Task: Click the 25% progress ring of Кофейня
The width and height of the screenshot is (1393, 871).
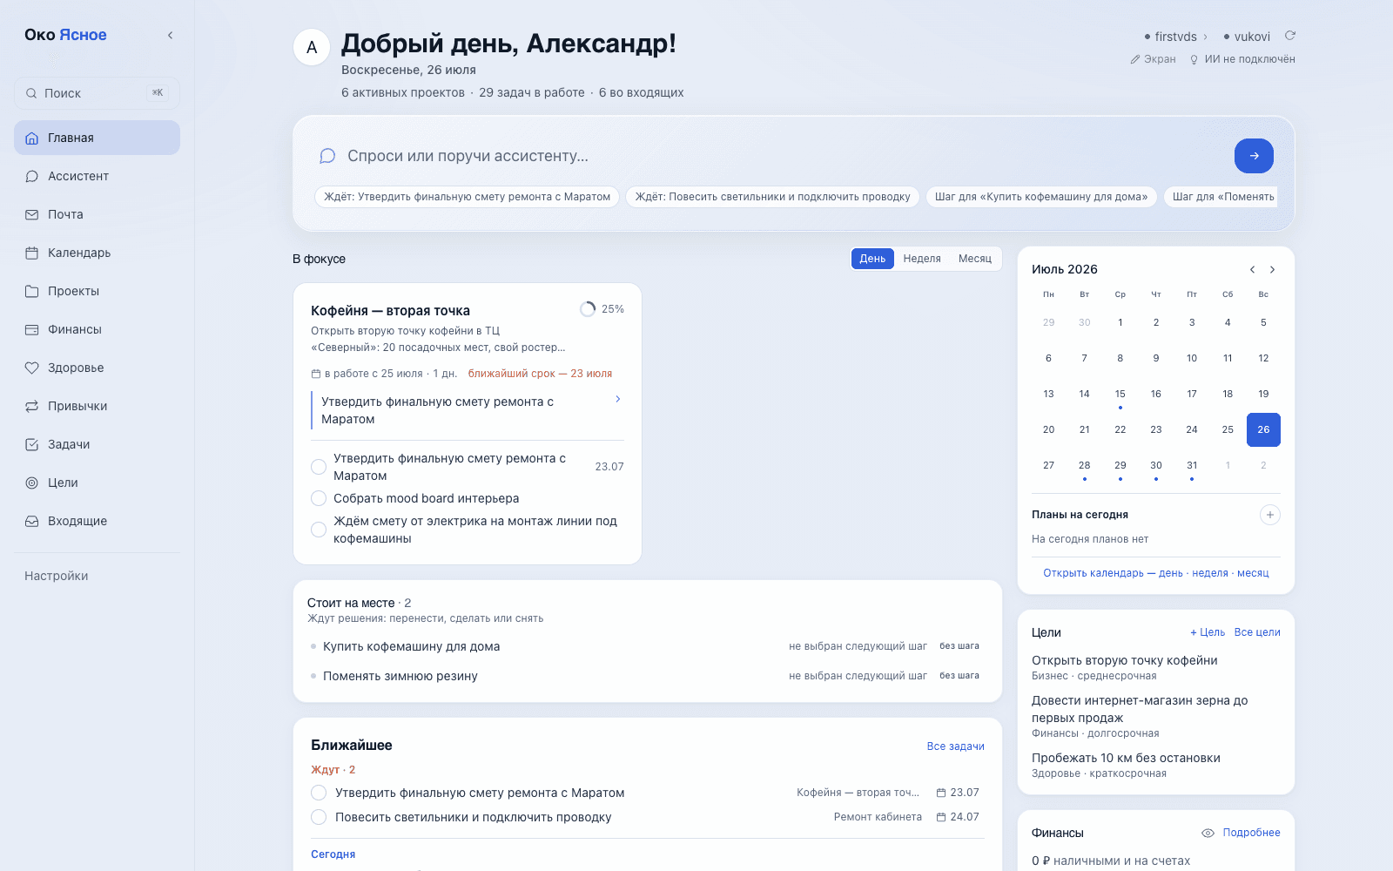Action: tap(588, 309)
